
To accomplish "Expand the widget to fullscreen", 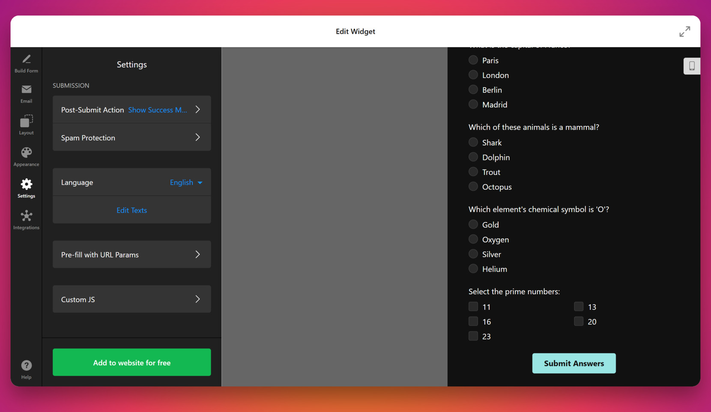I will pos(684,32).
